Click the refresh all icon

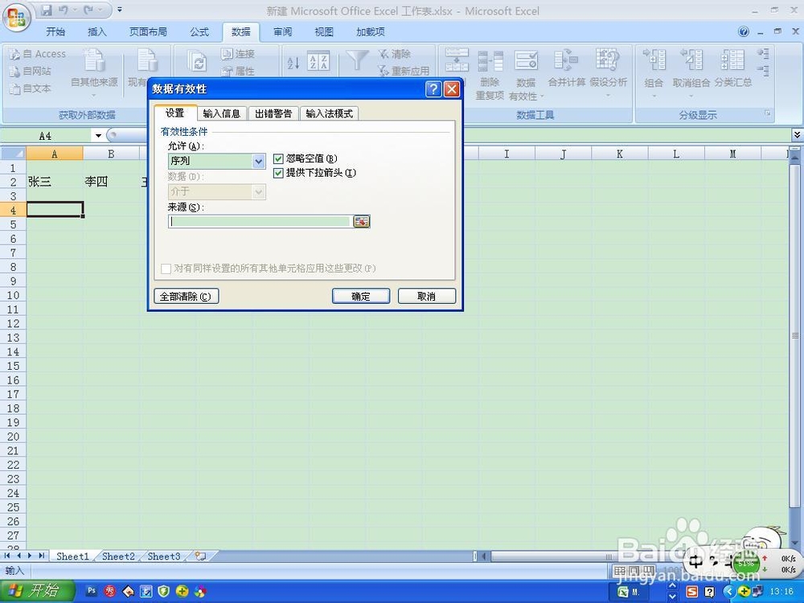(196, 63)
